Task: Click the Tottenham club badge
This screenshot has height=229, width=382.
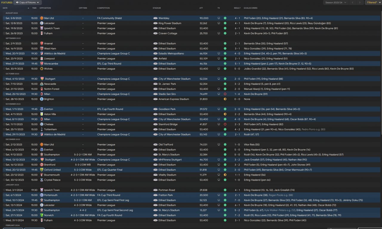Action: (42, 130)
